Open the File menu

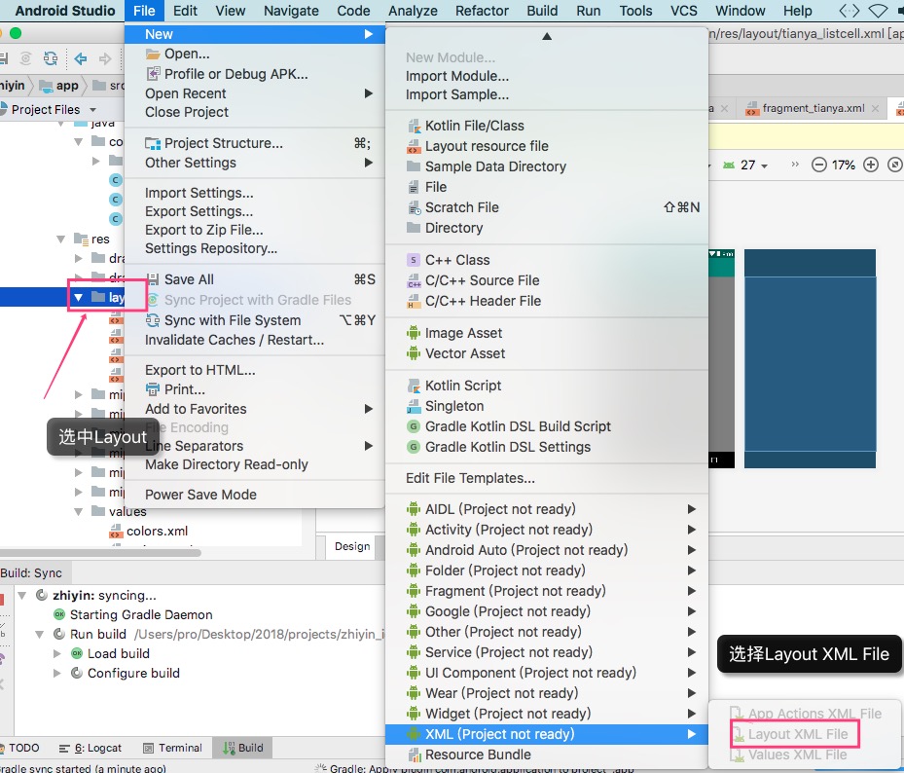[144, 11]
